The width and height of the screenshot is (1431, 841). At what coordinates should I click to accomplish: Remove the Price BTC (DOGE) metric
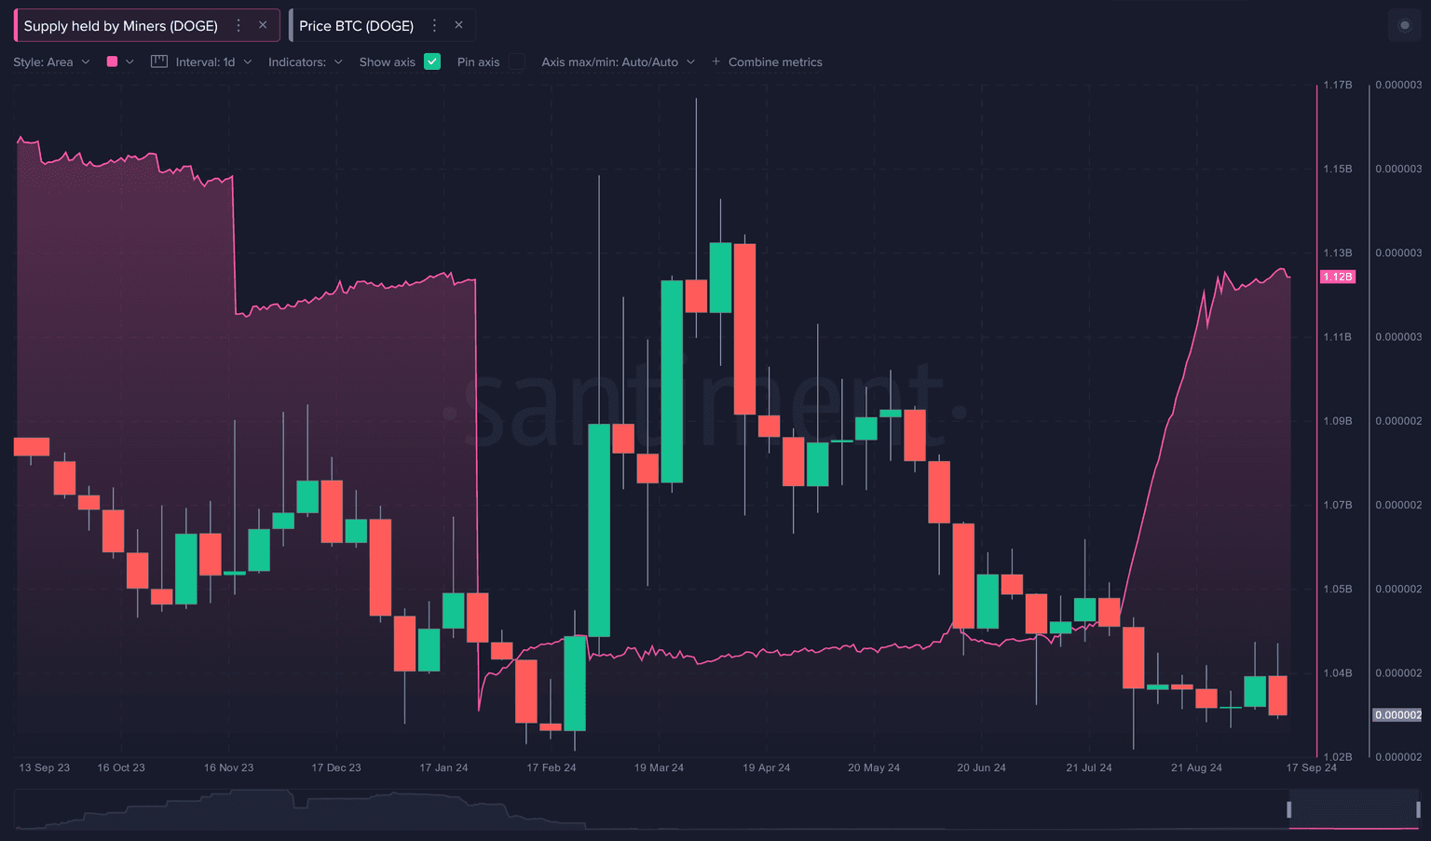458,25
